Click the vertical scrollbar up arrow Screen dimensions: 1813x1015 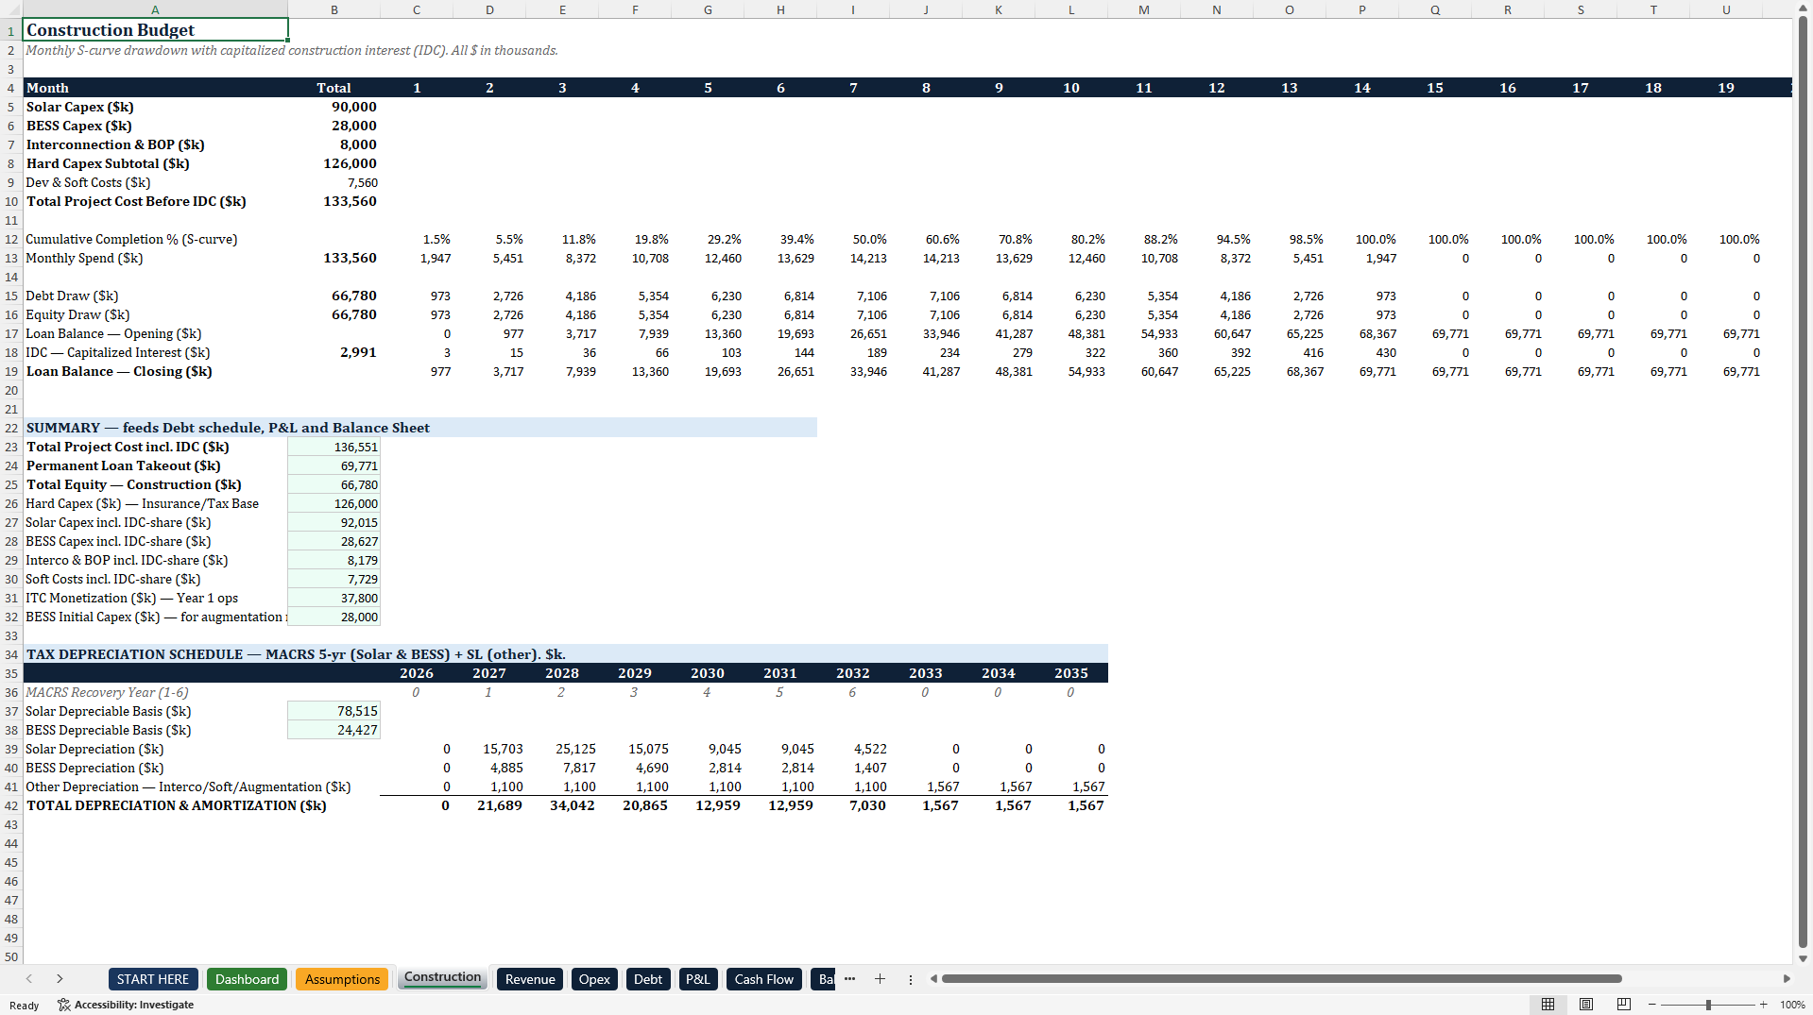[1803, 8]
